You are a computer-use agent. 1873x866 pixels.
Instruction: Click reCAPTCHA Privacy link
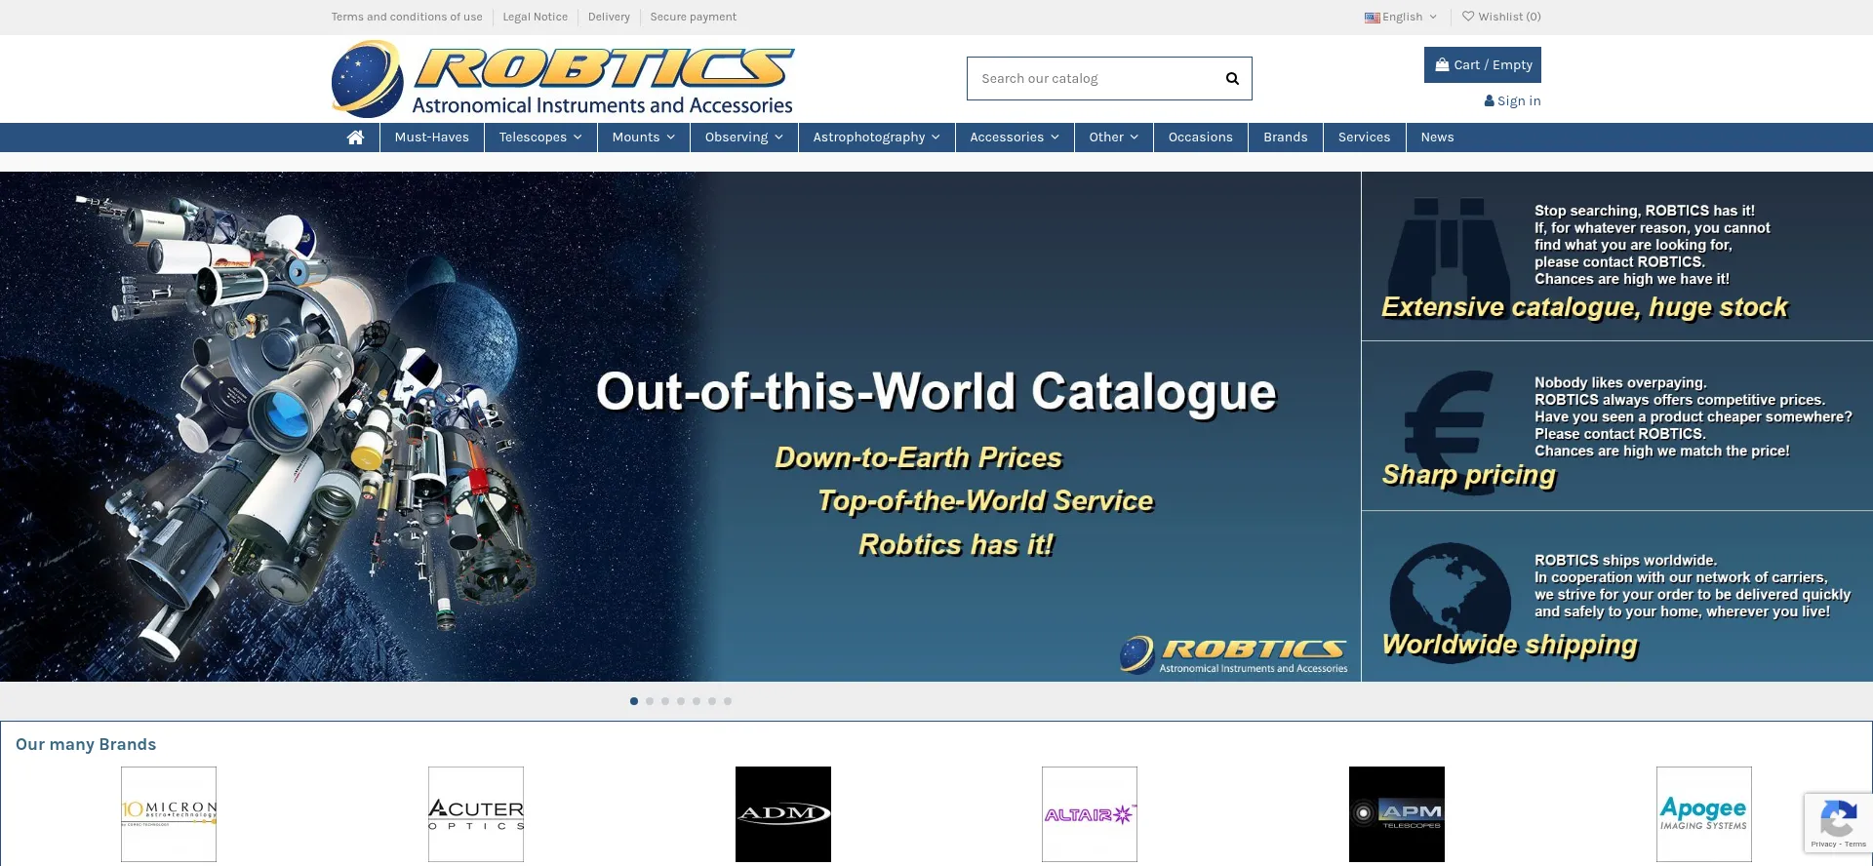[1823, 845]
